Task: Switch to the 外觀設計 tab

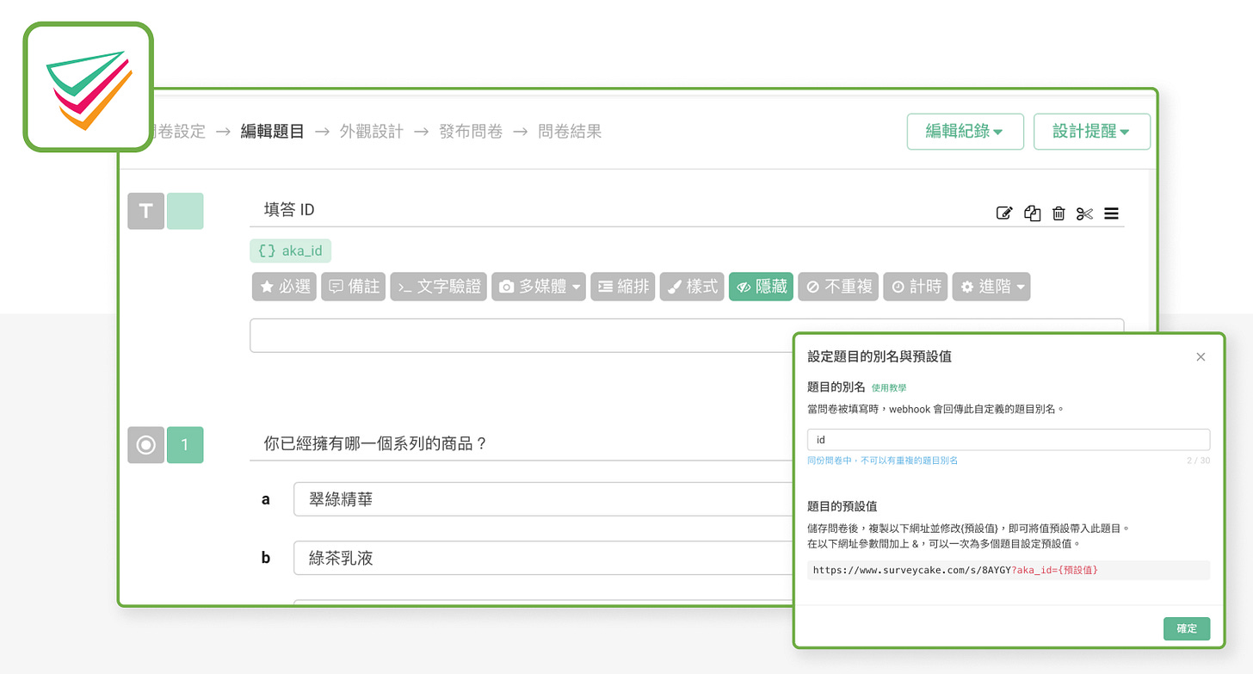Action: (x=371, y=131)
